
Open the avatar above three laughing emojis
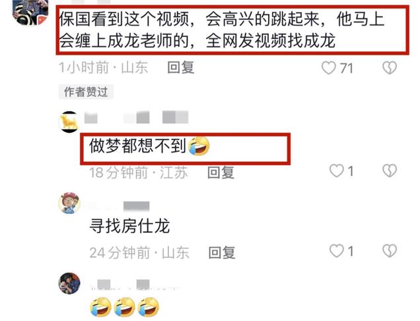[x=69, y=283]
